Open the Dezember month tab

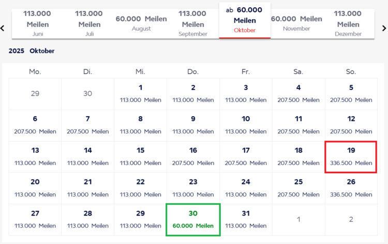[x=348, y=23]
